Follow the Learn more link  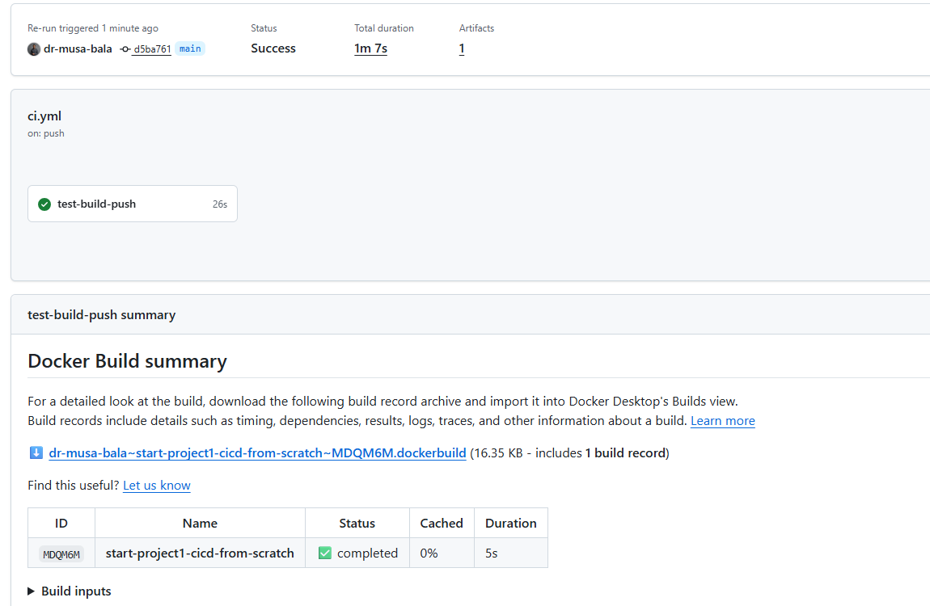tap(722, 421)
